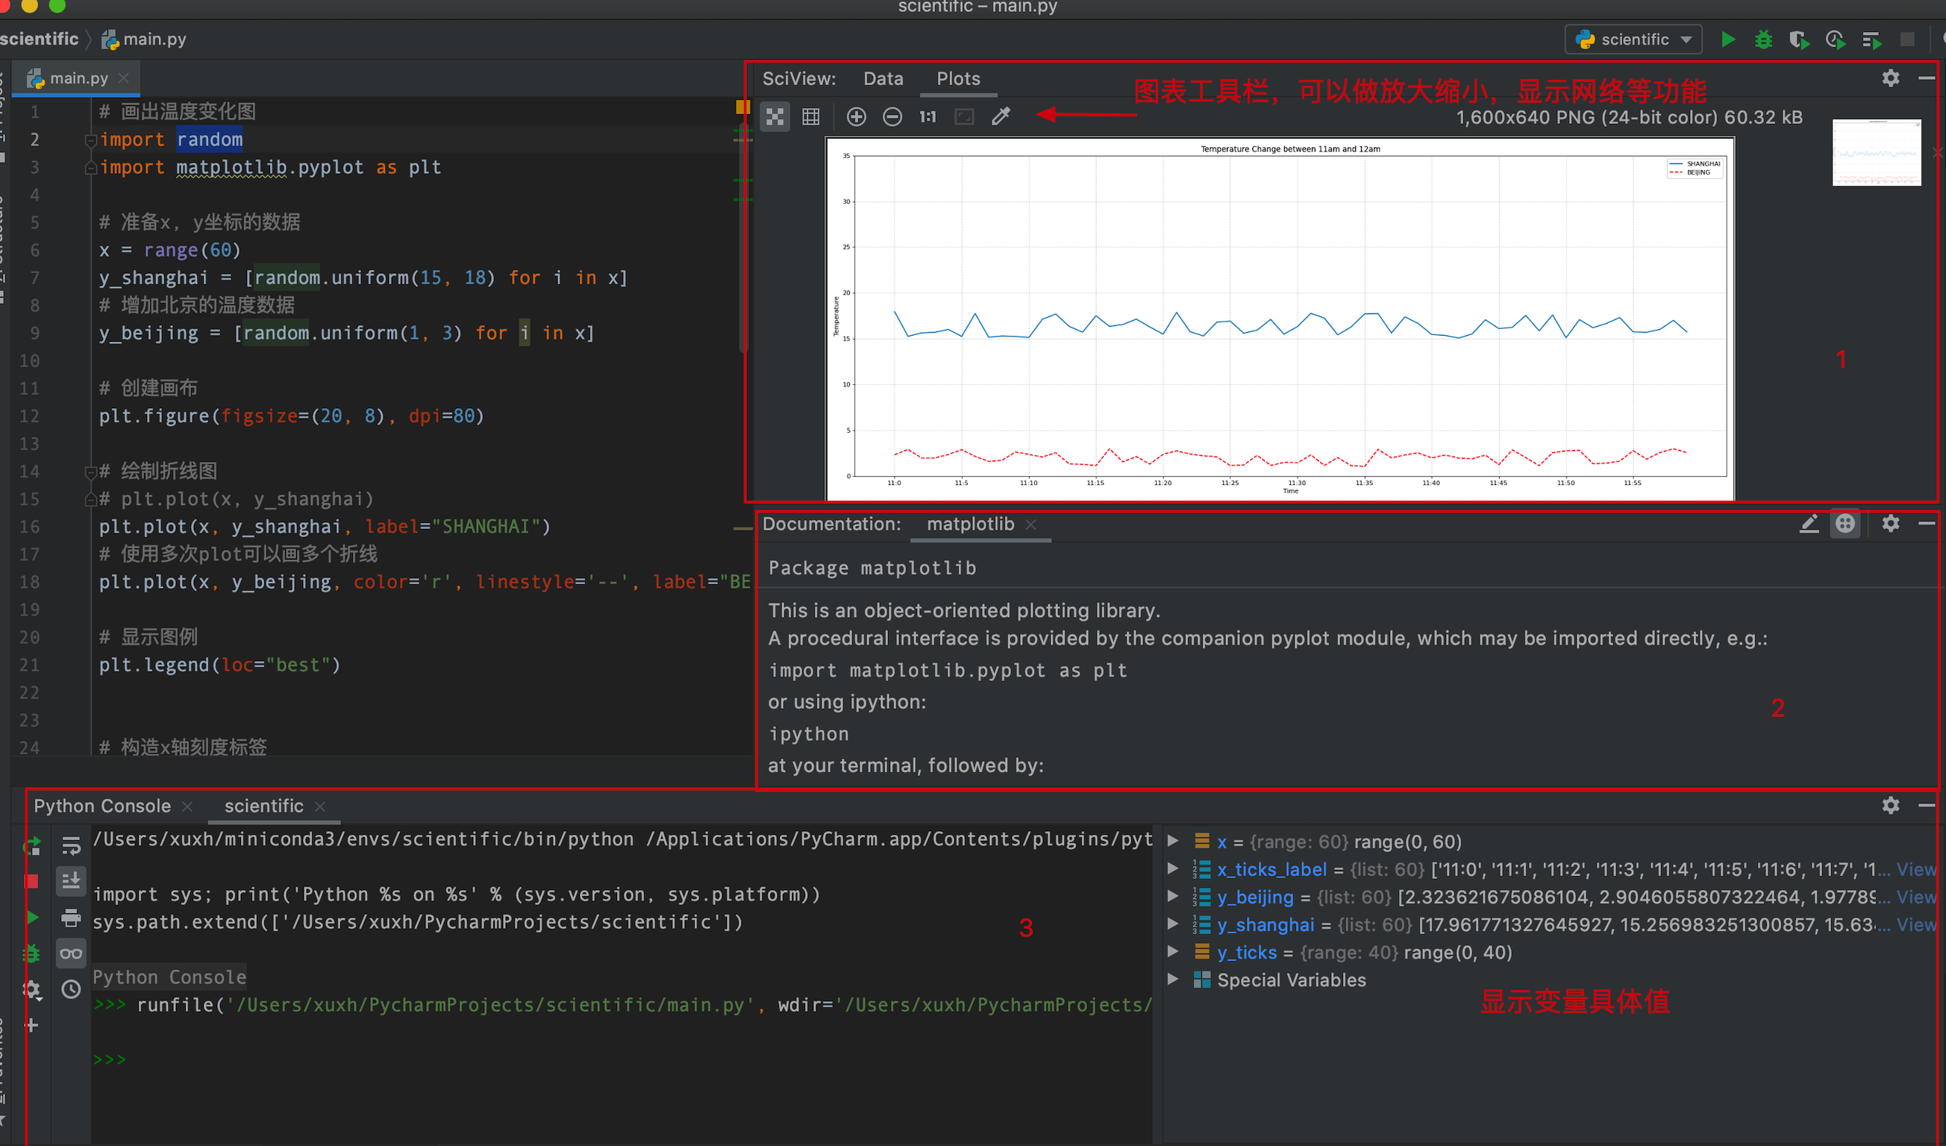Zoom out of the plot image
This screenshot has width=1946, height=1146.
[892, 116]
